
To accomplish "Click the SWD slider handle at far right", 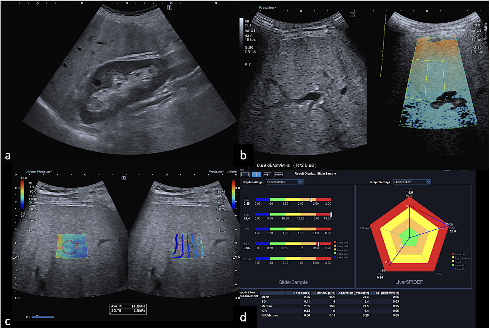I will pyautogui.click(x=331, y=214).
